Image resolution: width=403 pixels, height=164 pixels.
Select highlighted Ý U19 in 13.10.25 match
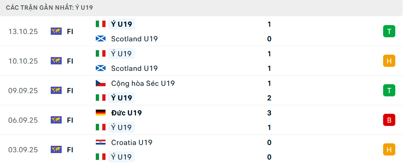(121, 24)
